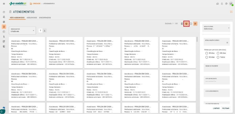The image size is (235, 114).
Task: Open the LF user avatar menu
Action: pyautogui.click(x=231, y=4)
